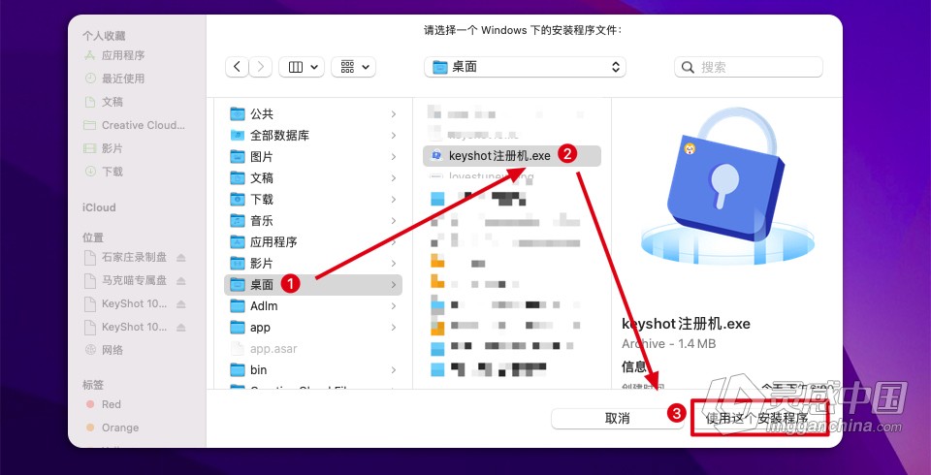Go forward with the right chevron button

coord(261,67)
